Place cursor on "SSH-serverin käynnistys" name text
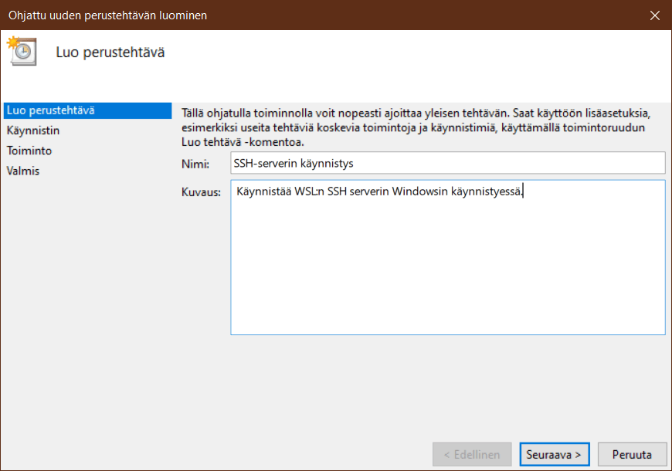Screen dimensions: 672x471 pos(294,163)
